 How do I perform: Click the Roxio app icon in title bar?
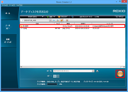(x=2, y=2)
